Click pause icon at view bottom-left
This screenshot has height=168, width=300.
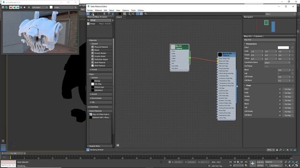click(x=118, y=145)
